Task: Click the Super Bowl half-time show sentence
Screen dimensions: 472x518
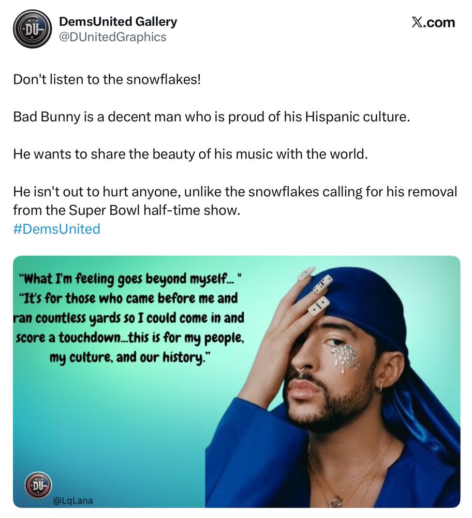Action: pyautogui.click(x=235, y=200)
